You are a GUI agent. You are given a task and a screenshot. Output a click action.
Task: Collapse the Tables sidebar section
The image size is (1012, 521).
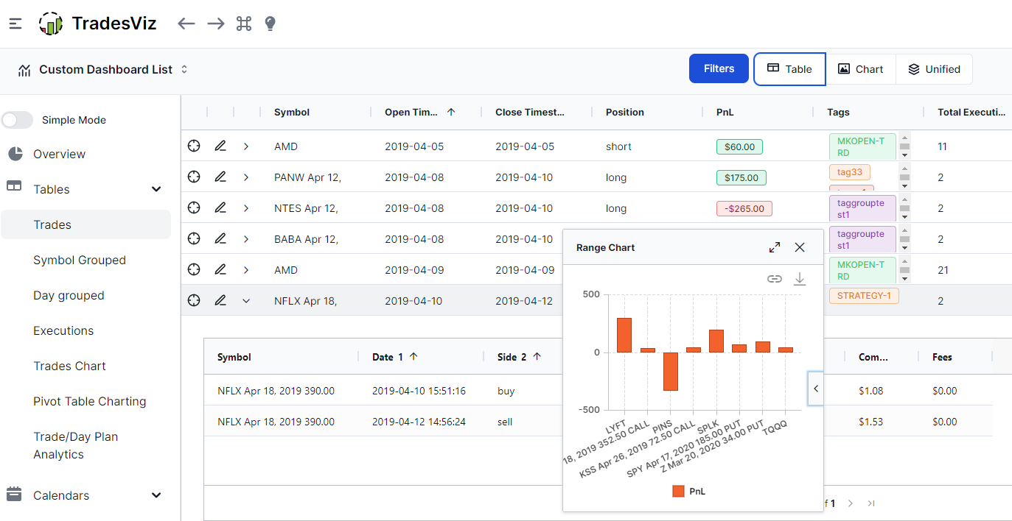[x=156, y=189]
